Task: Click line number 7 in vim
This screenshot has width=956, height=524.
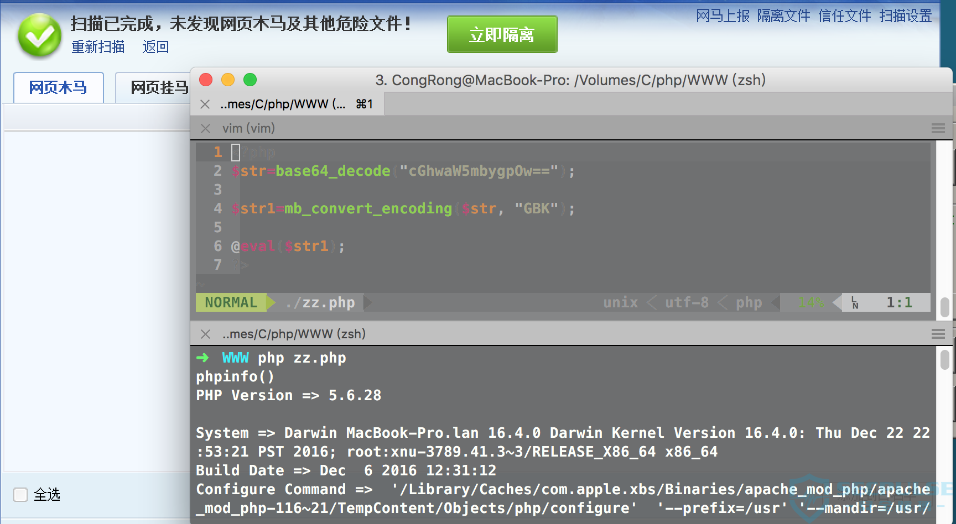Action: click(x=217, y=265)
